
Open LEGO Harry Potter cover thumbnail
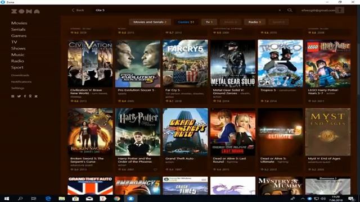click(x=328, y=63)
